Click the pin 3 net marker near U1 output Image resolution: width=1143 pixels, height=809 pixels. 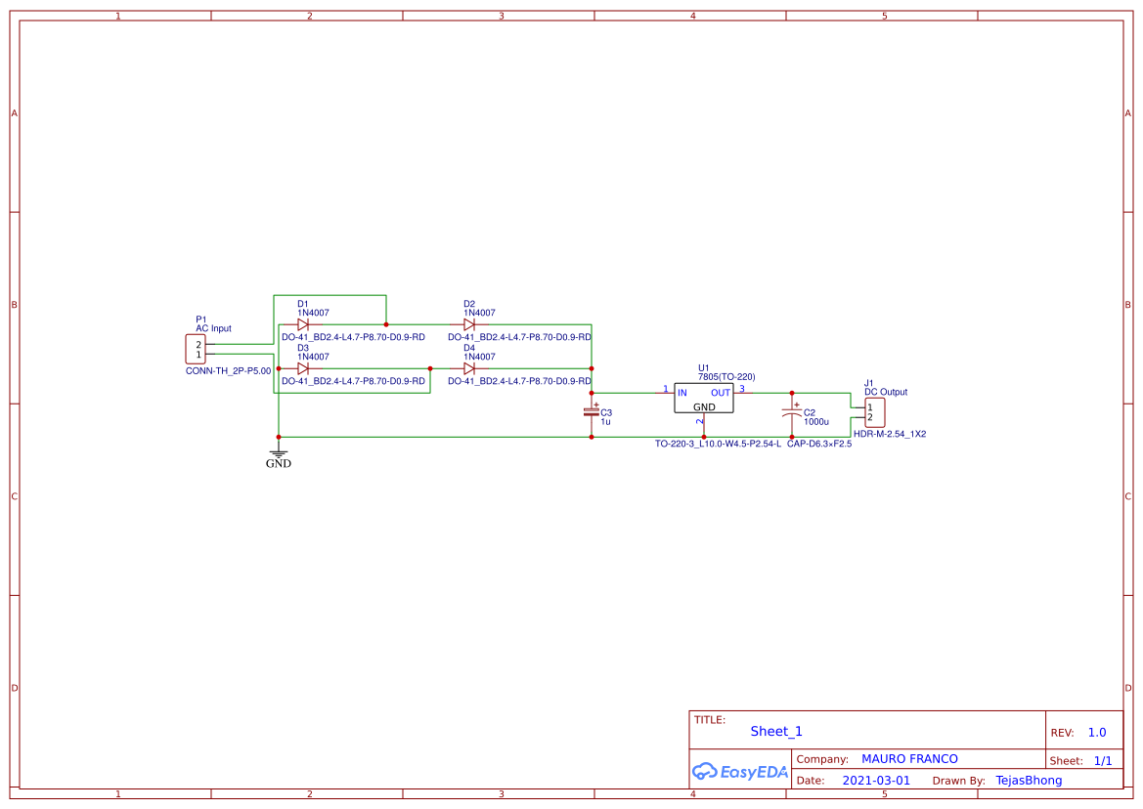[741, 388]
